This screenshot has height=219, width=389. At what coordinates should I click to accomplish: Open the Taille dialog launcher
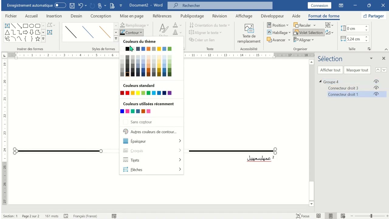click(369, 49)
